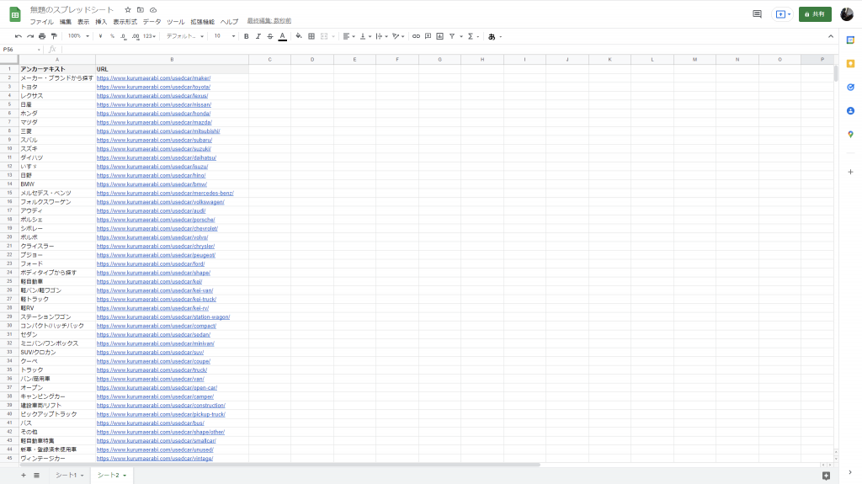Decrease decimal places

click(123, 36)
